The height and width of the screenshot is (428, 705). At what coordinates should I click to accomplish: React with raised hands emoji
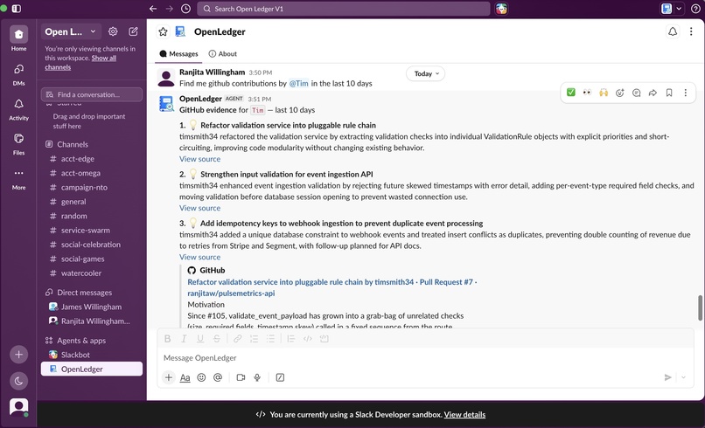pos(604,93)
